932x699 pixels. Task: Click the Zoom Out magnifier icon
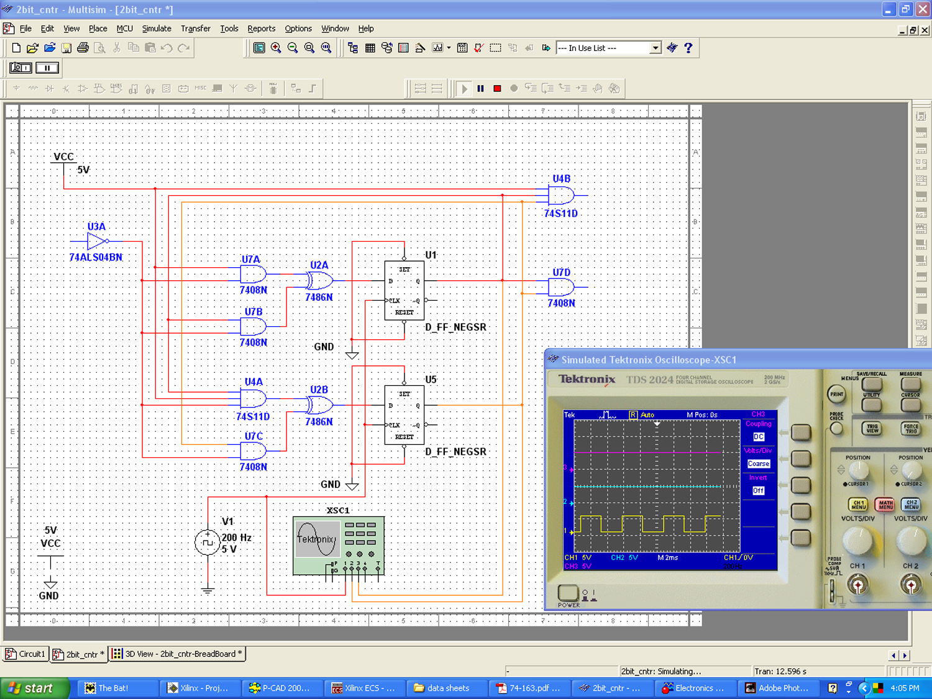[x=293, y=48]
